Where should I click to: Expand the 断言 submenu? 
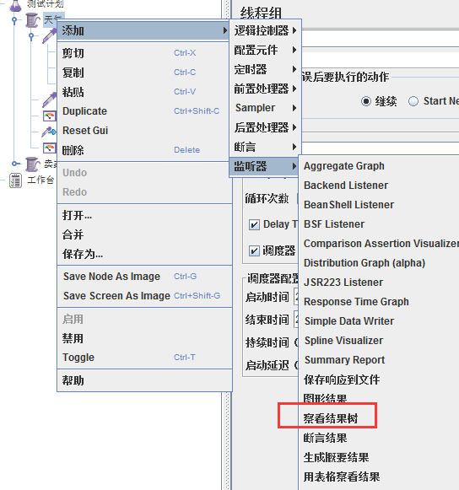(x=265, y=147)
